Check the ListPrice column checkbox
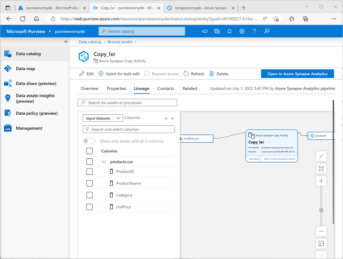Image resolution: width=343 pixels, height=259 pixels. [x=90, y=207]
